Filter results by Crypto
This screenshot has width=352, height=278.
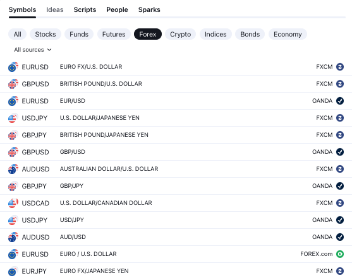coord(180,34)
